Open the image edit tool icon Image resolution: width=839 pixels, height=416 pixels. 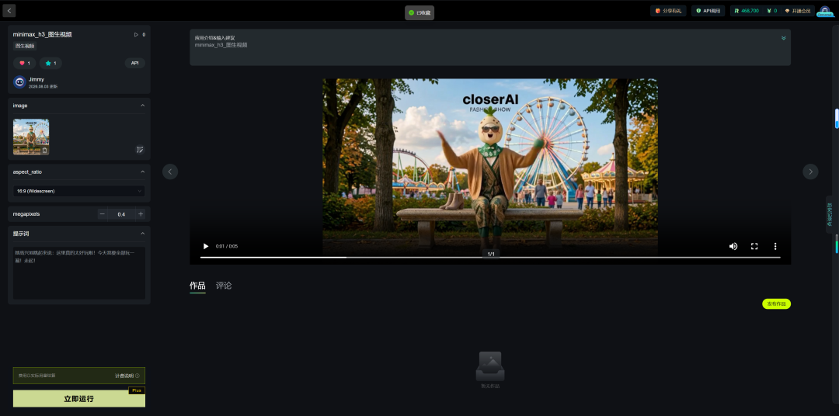click(140, 150)
